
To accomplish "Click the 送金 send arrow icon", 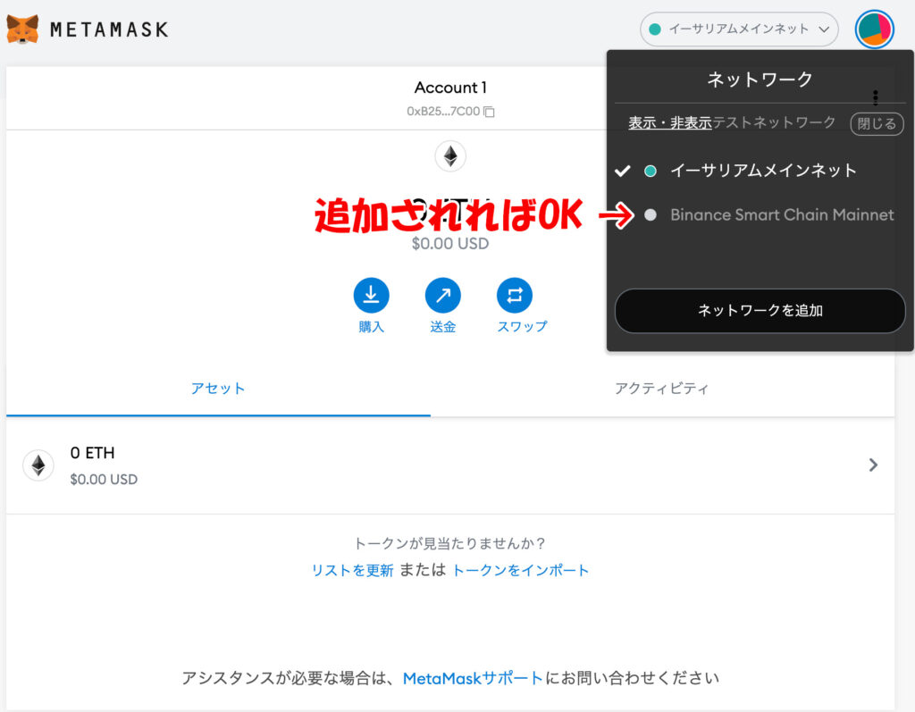I will point(443,296).
